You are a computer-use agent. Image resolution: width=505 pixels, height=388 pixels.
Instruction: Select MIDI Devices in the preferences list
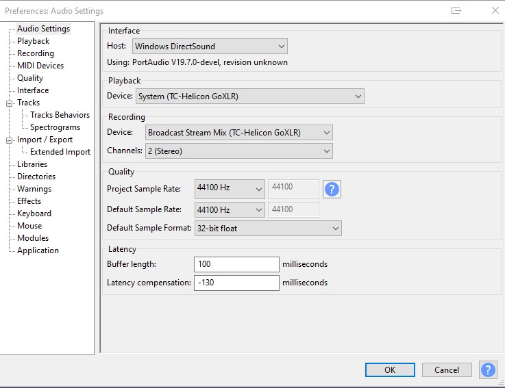40,66
